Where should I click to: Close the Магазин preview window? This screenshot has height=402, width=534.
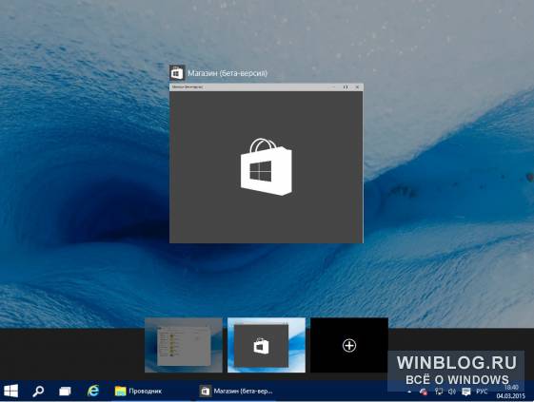coord(357,87)
